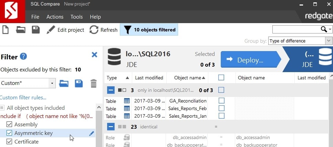Check the select-all header checkbox
This screenshot has width=333, height=147.
pyautogui.click(x=221, y=78)
